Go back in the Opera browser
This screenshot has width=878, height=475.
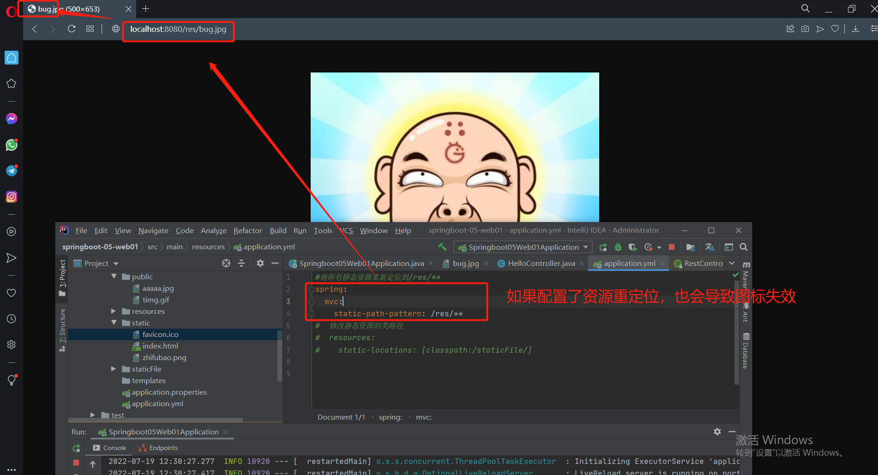tap(34, 29)
